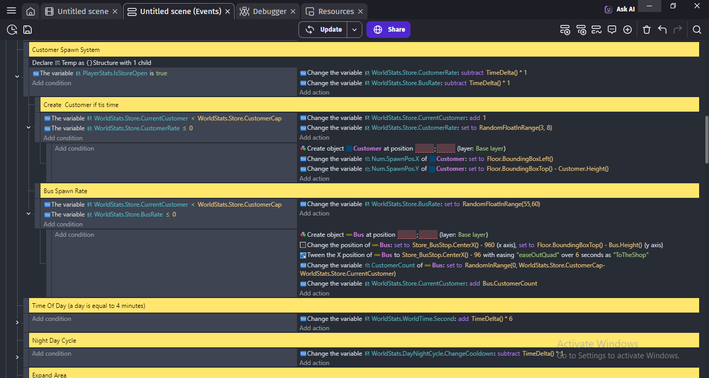Click the Update button
This screenshot has width=709, height=378.
323,30
